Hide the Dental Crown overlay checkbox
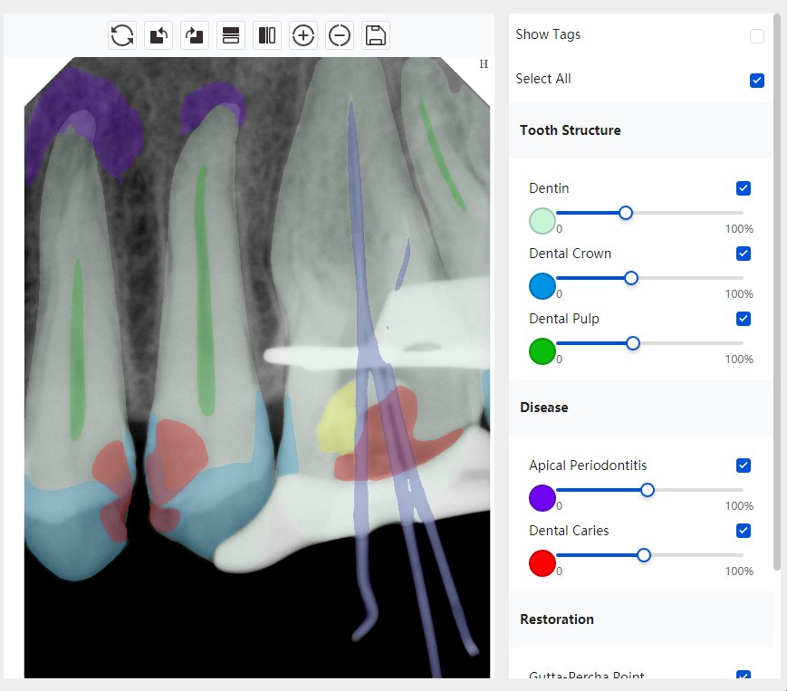Viewport: 787px width, 691px height. [744, 254]
